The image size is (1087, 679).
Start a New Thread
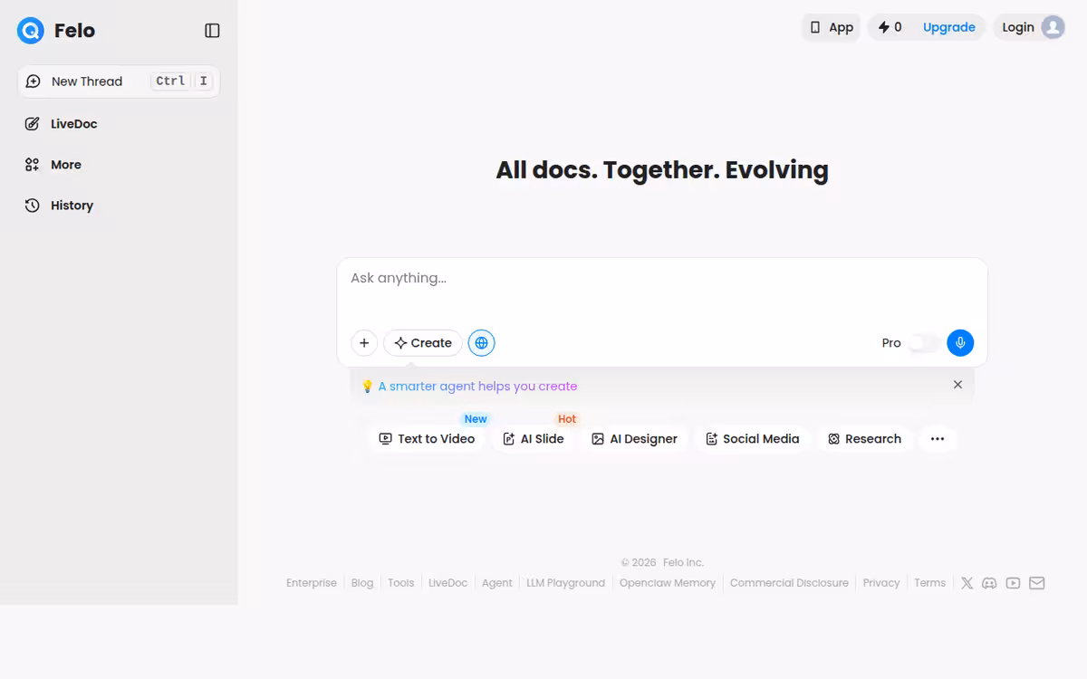coord(119,81)
